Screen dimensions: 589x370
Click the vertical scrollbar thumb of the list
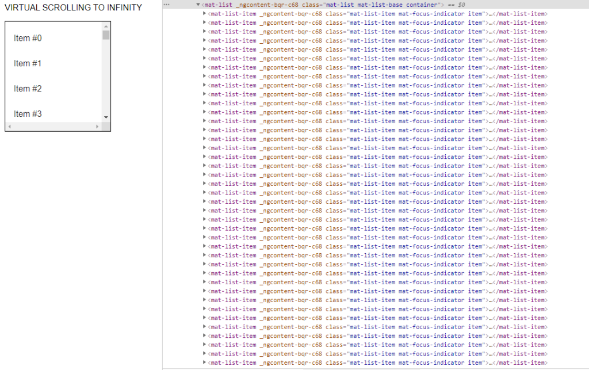[x=106, y=35]
